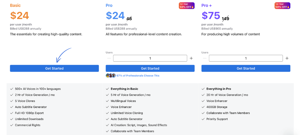This screenshot has height=135, width=300.
Task: Select the Pro plan heading
Action: [x=109, y=5]
